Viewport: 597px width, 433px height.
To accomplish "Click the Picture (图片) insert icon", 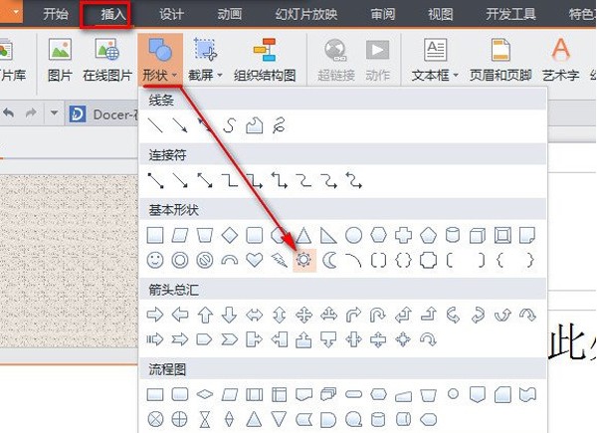I will [60, 60].
